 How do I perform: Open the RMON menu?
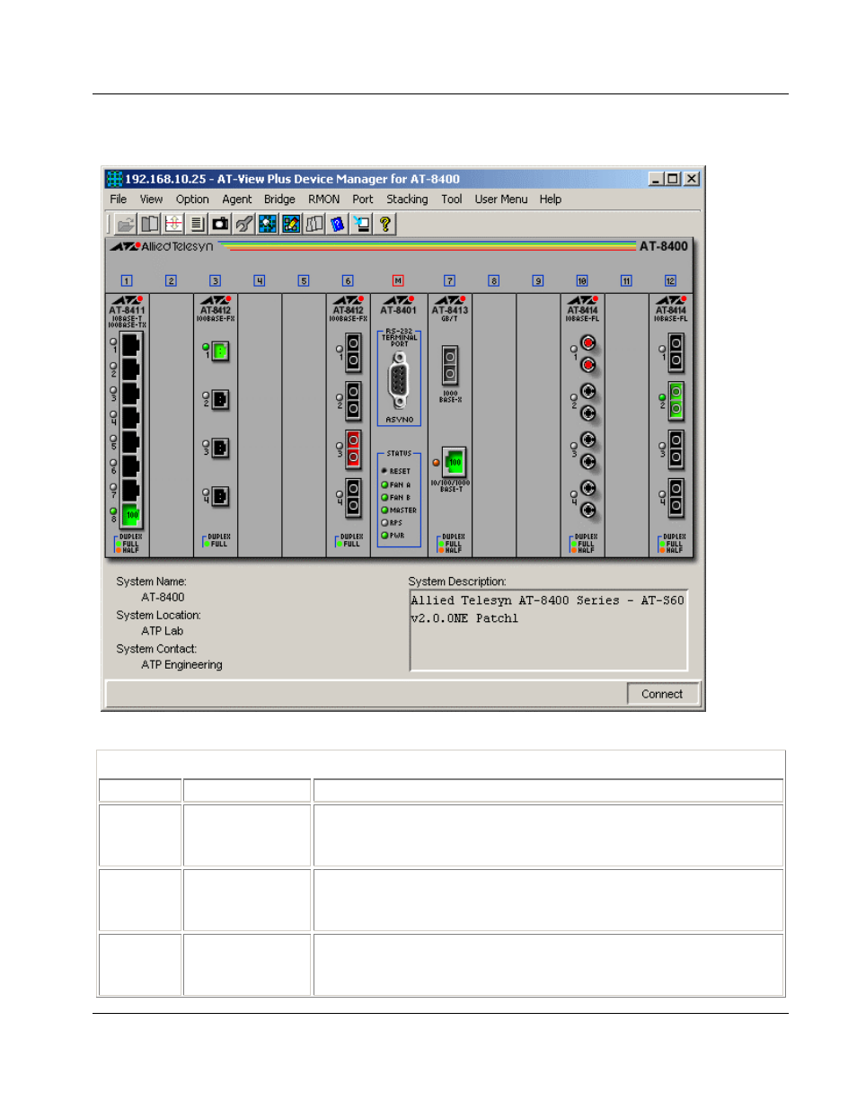click(x=324, y=200)
